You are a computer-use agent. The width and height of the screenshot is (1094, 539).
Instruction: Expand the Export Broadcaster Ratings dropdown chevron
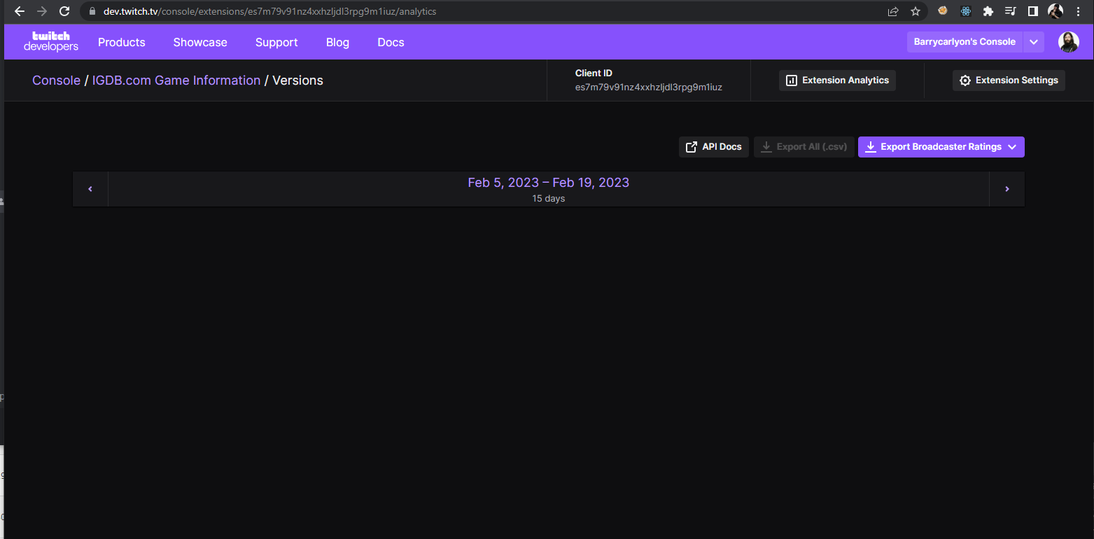pos(1012,147)
